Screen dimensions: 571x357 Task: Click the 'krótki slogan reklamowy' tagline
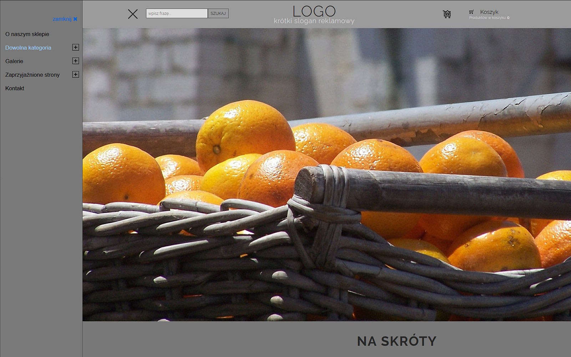(314, 21)
